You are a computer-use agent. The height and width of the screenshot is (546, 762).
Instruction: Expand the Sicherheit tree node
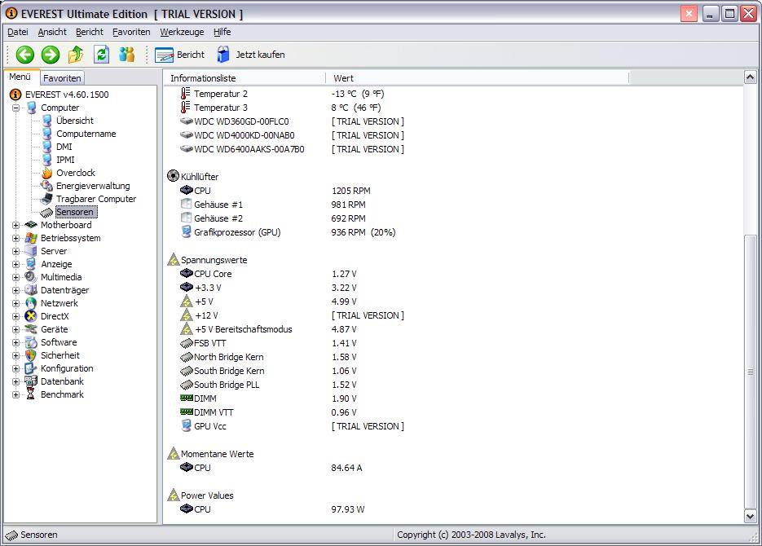(x=15, y=356)
